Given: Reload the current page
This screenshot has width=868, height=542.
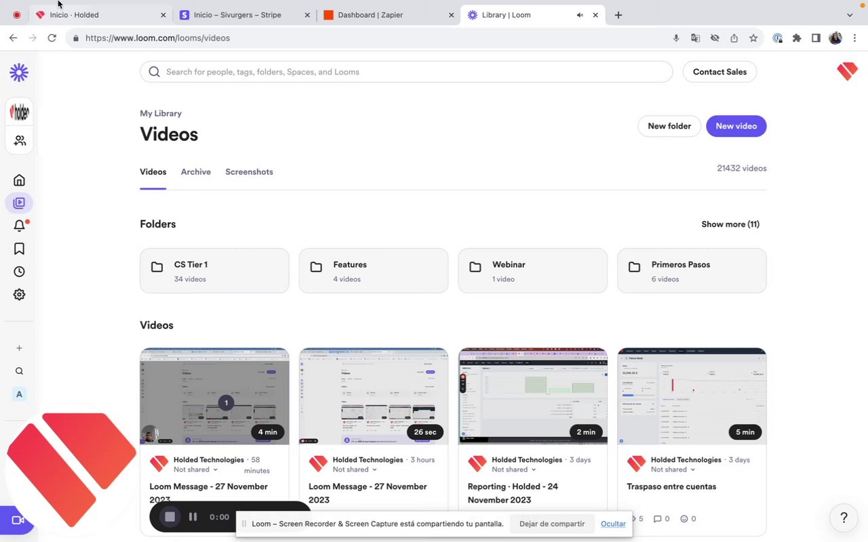Looking at the screenshot, I should (x=52, y=38).
